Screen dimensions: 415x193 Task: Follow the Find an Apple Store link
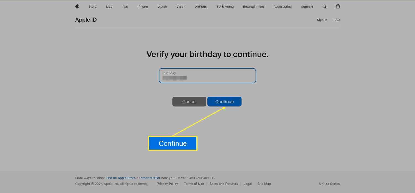coord(121,178)
